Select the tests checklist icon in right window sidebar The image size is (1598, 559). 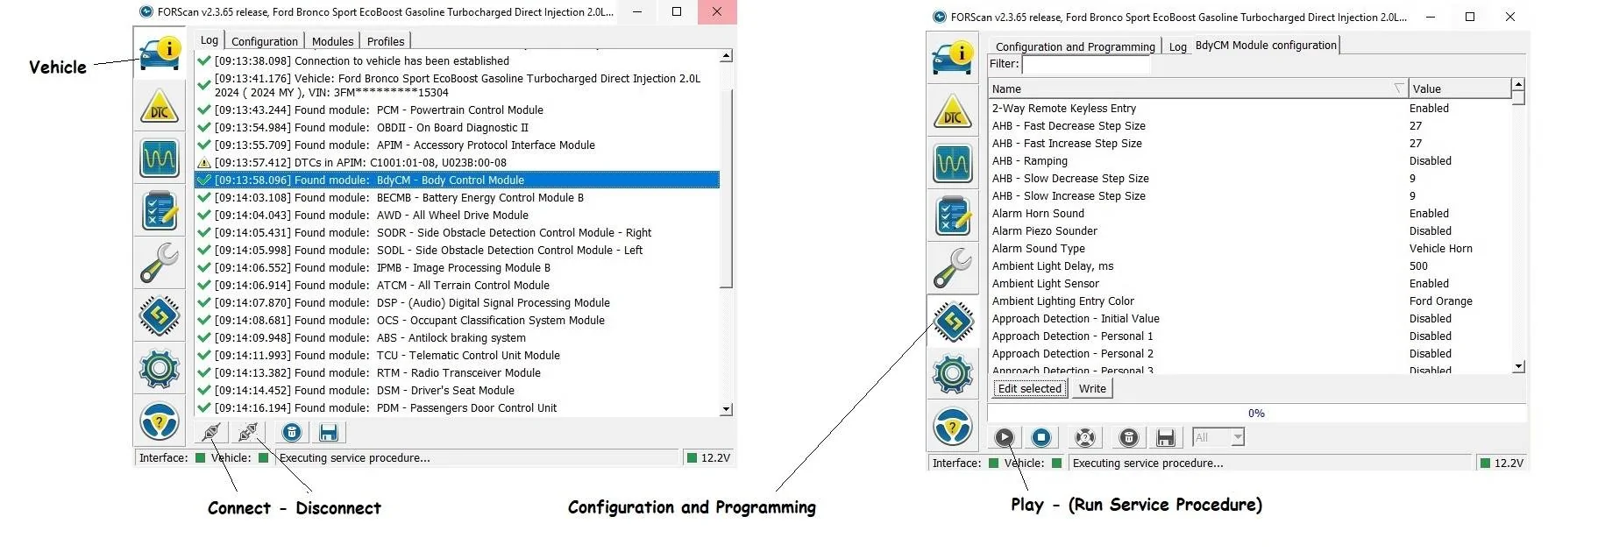(x=952, y=216)
